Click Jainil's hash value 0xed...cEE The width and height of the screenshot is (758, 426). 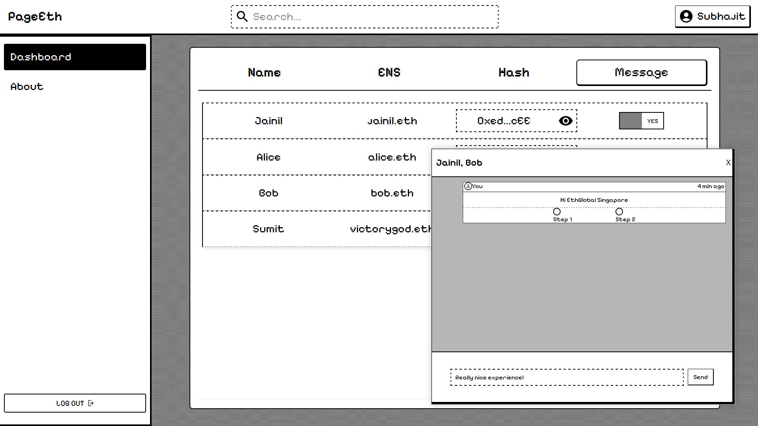point(503,121)
